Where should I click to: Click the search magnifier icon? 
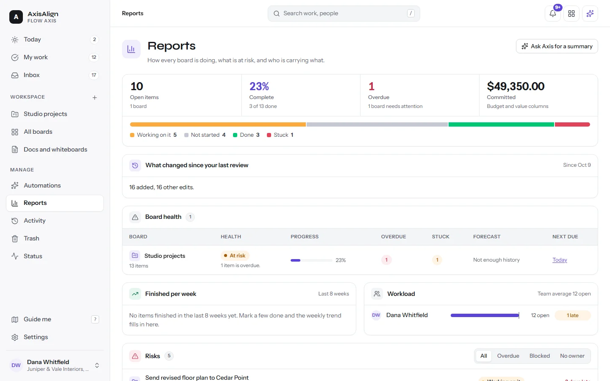[277, 14]
